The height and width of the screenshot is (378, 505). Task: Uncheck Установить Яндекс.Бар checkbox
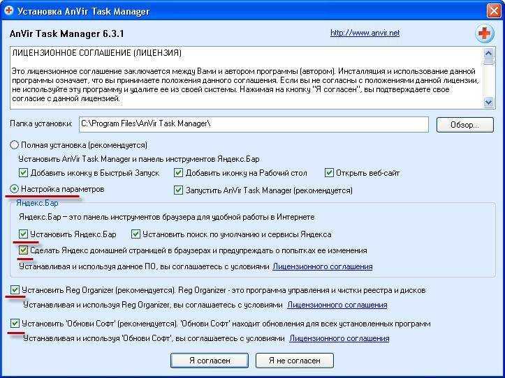(23, 234)
